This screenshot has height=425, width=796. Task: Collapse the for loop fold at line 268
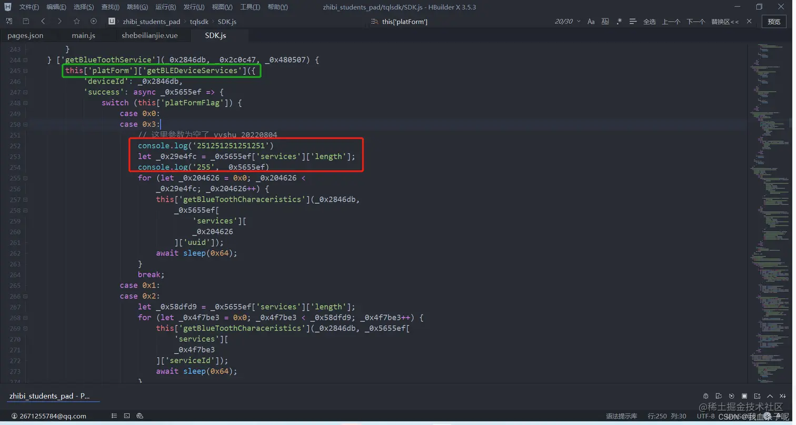point(26,318)
